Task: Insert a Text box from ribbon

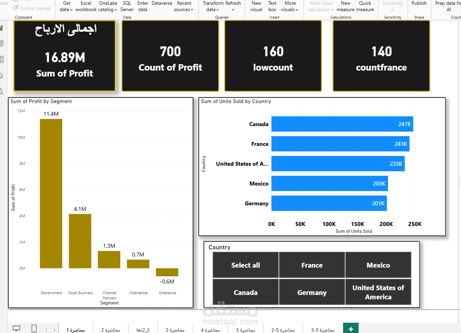Action: click(x=272, y=6)
